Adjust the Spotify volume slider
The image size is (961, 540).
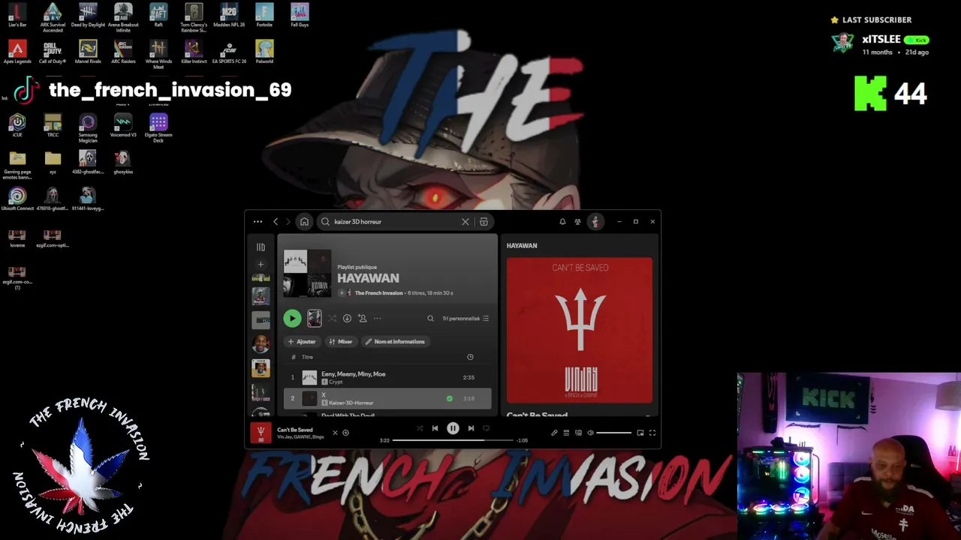[614, 433]
